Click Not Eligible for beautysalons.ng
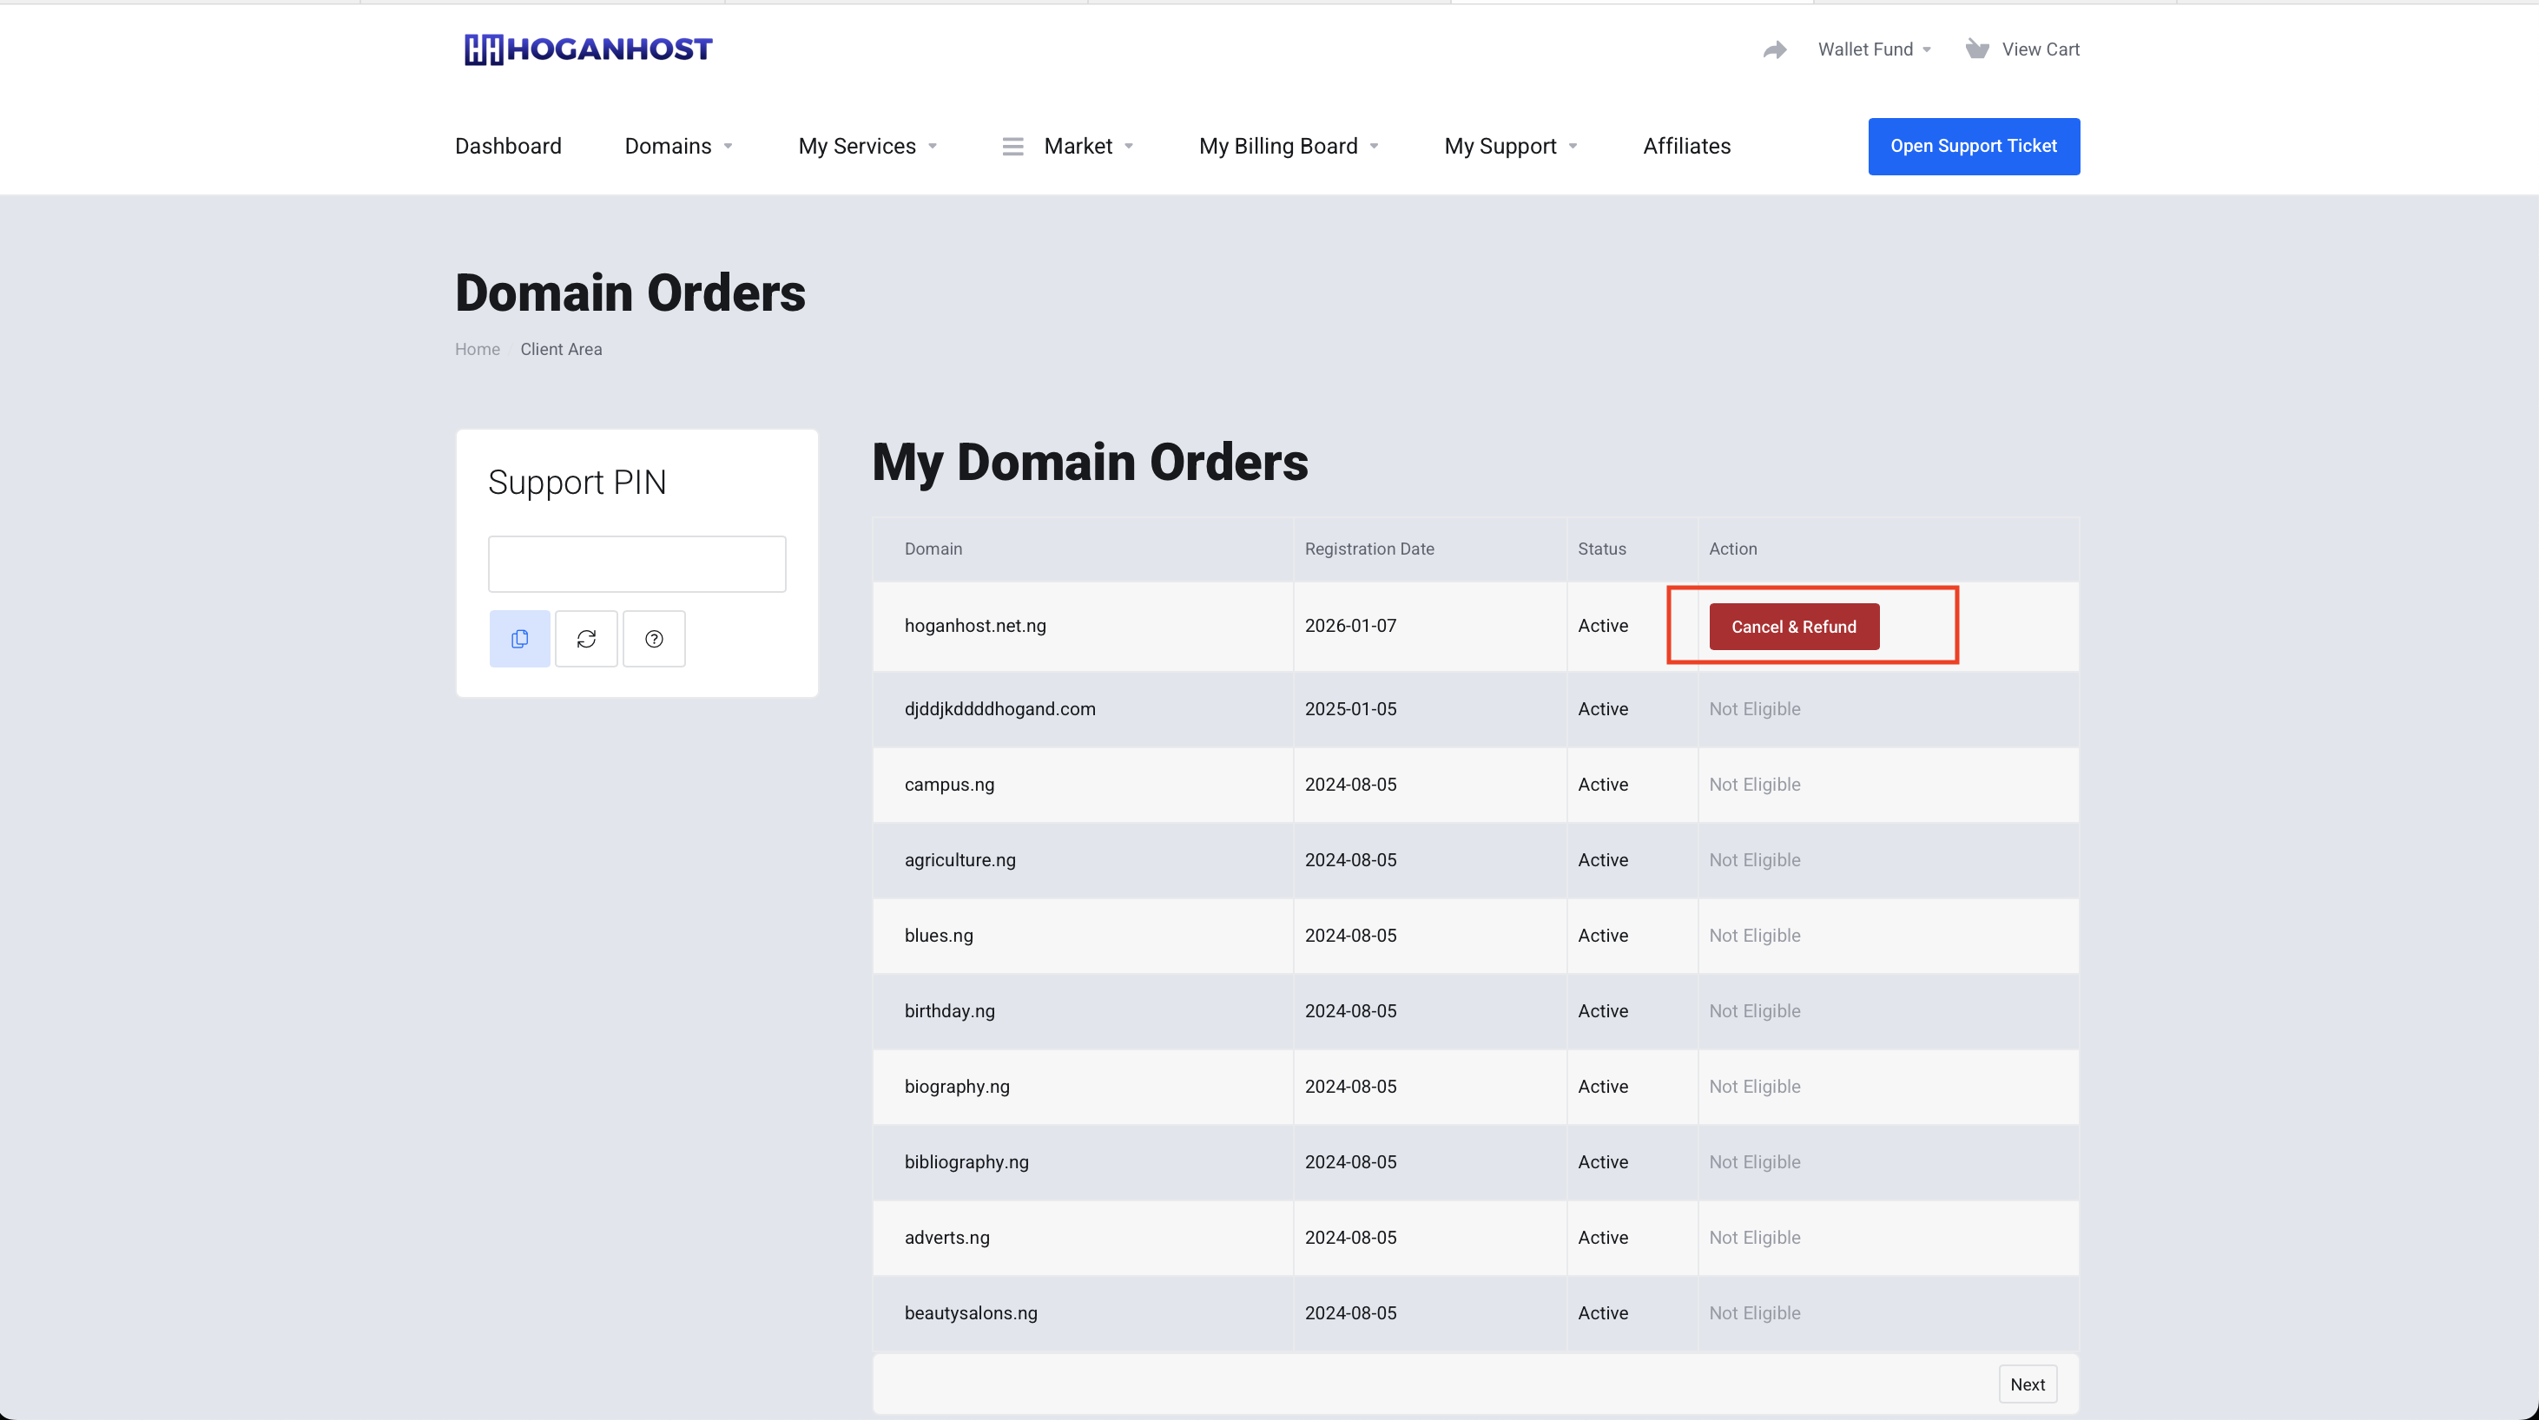This screenshot has height=1420, width=2539. coord(1754,1312)
